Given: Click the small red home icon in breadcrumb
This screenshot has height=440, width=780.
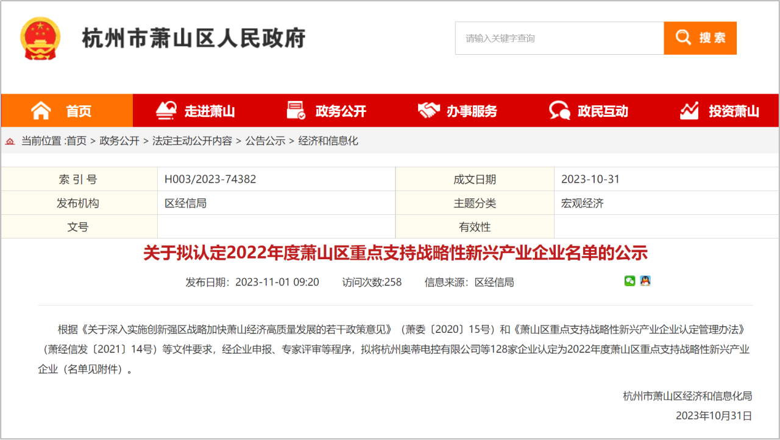Looking at the screenshot, I should [x=10, y=141].
